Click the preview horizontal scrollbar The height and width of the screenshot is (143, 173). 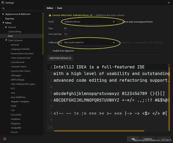[99, 131]
